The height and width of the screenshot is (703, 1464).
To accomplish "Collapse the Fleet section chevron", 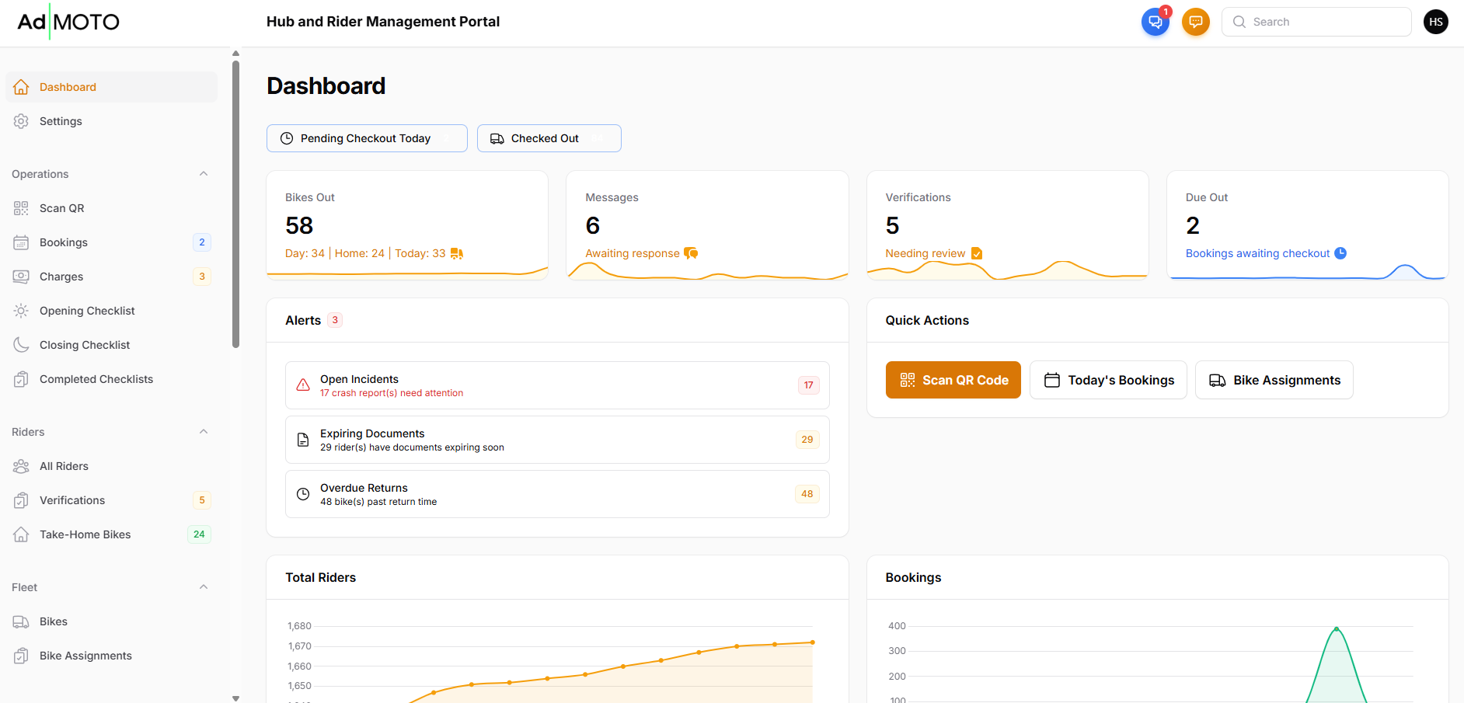I will (x=204, y=587).
